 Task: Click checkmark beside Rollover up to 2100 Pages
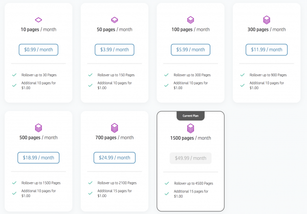coord(91,183)
